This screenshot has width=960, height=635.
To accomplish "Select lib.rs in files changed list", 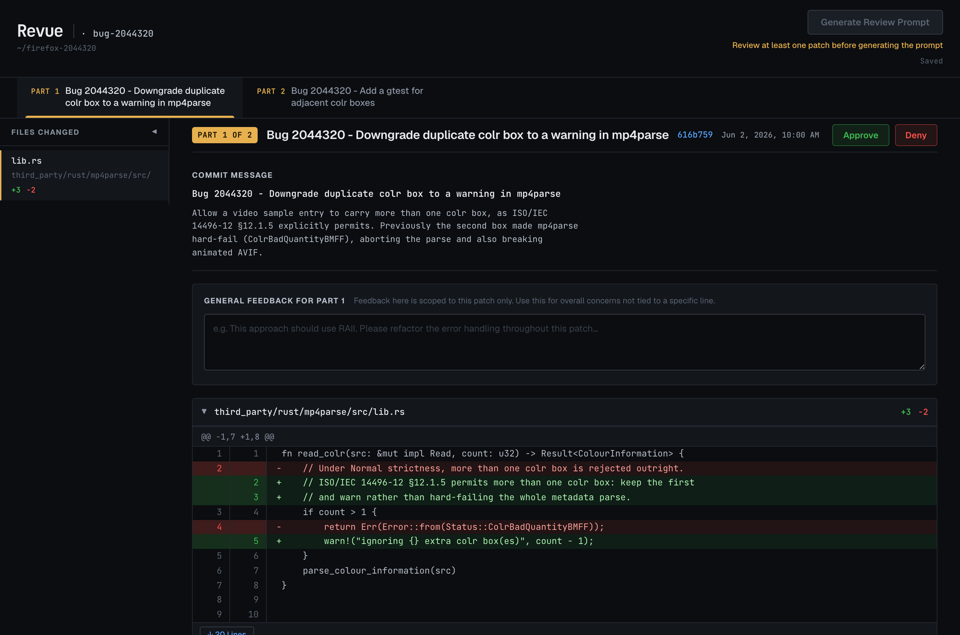I will [x=84, y=175].
